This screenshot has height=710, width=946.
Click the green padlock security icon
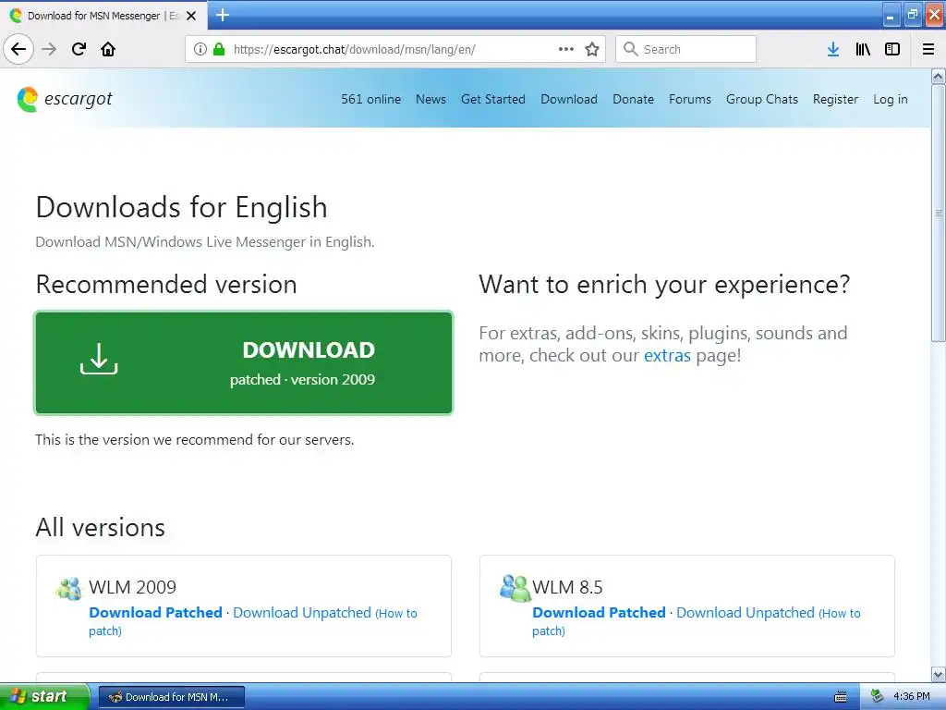(219, 49)
